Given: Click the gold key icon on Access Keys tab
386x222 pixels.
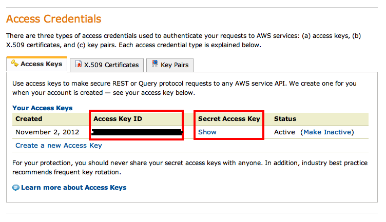Looking at the screenshot, I should (x=15, y=63).
